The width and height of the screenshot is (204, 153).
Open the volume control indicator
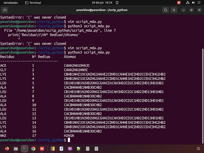(193, 3)
